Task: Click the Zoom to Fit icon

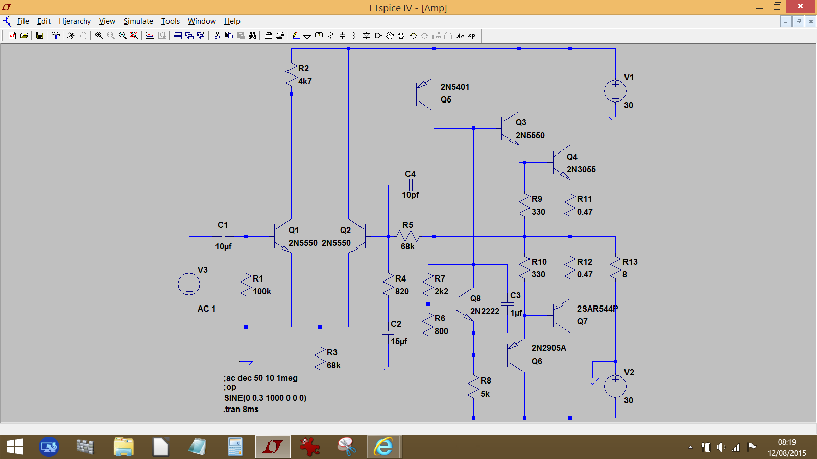Action: coord(134,35)
